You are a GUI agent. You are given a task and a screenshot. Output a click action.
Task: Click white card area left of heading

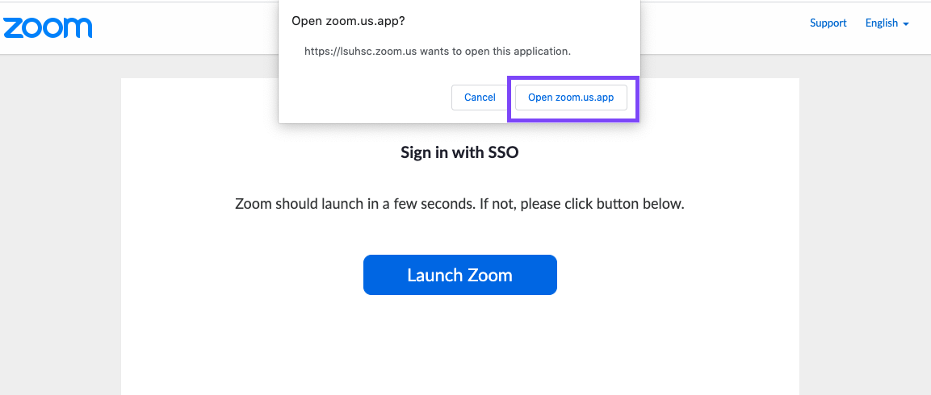[242, 152]
